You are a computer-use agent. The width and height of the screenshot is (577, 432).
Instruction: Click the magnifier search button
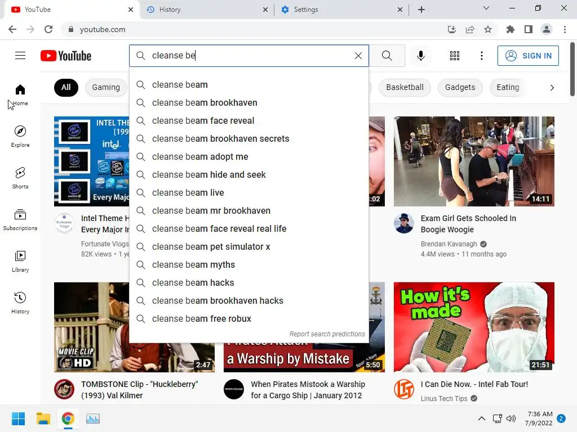coord(387,56)
